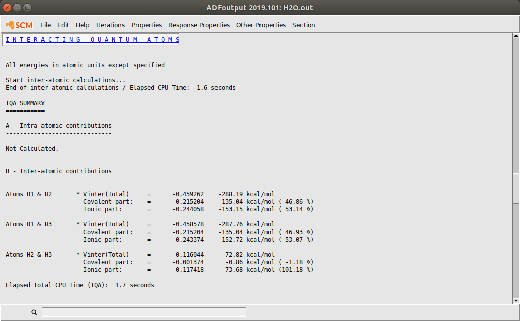The width and height of the screenshot is (520, 321).
Task: Click the value -153.15 kcal/mol
Action: tap(246, 209)
